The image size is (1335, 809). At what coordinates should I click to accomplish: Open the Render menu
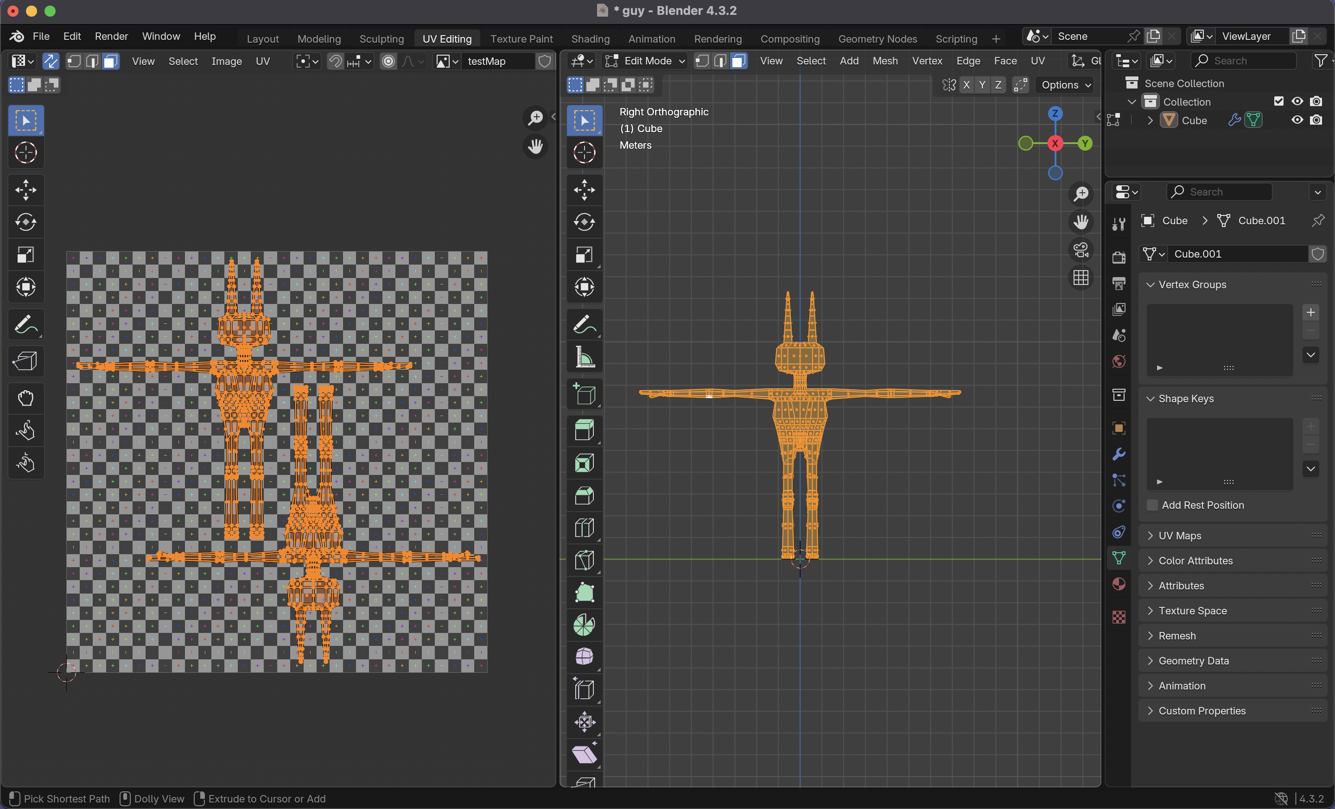pos(111,36)
